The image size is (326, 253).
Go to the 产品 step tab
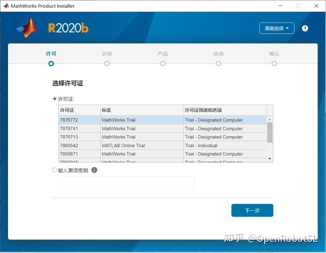point(163,54)
